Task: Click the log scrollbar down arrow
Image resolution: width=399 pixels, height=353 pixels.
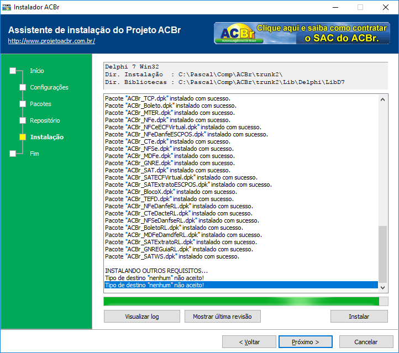Action: pos(382,287)
